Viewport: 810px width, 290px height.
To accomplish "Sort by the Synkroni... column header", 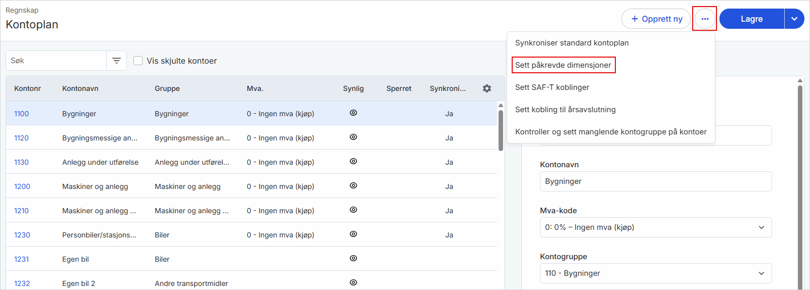I will pos(448,88).
